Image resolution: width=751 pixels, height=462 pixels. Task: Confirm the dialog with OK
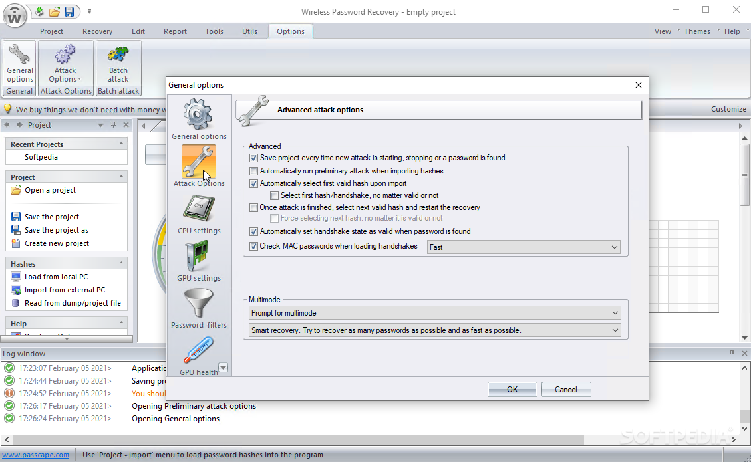click(512, 390)
